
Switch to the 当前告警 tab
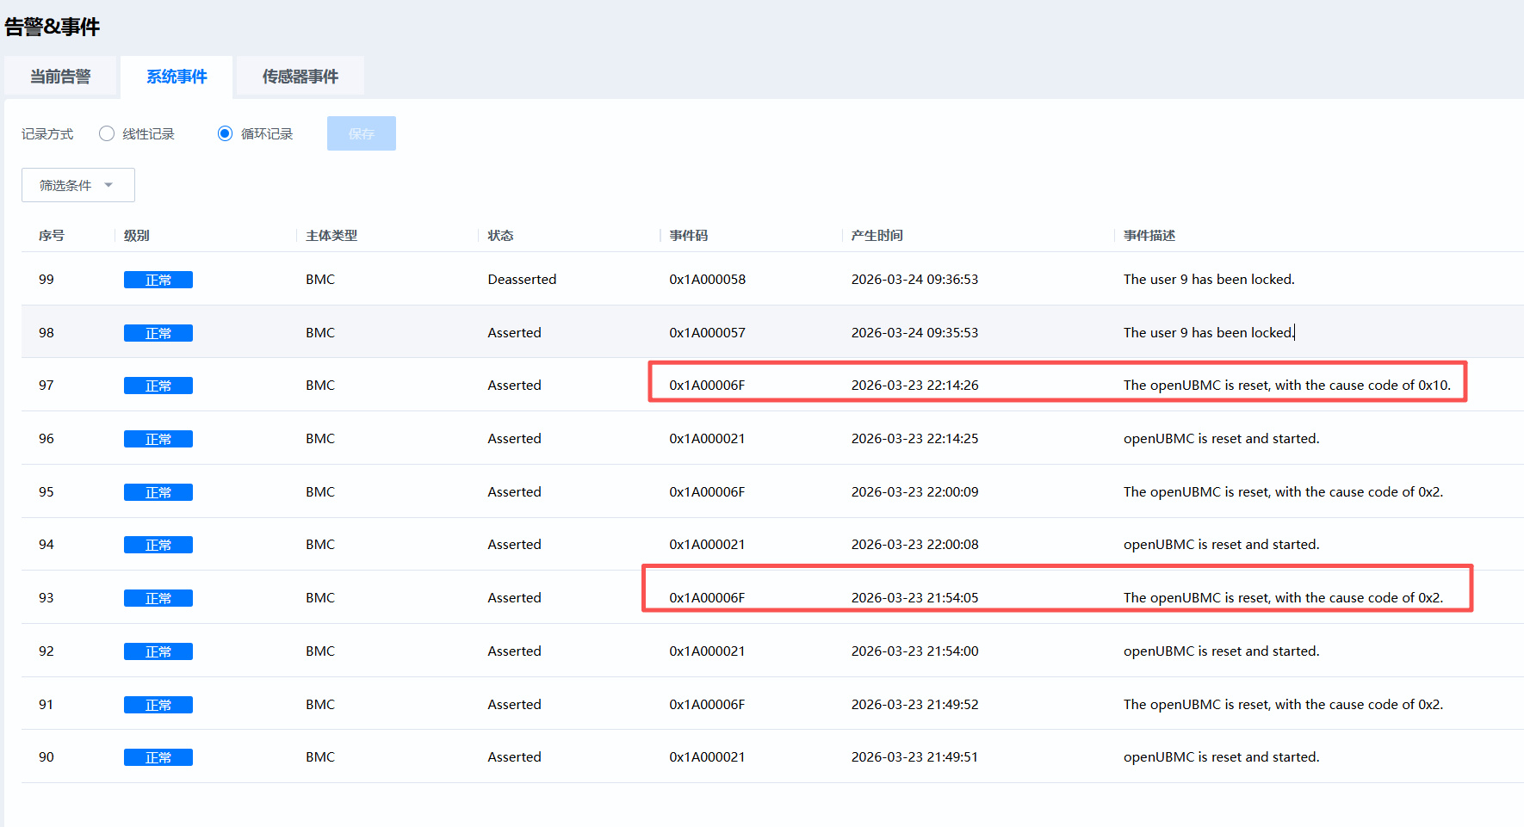coord(60,77)
